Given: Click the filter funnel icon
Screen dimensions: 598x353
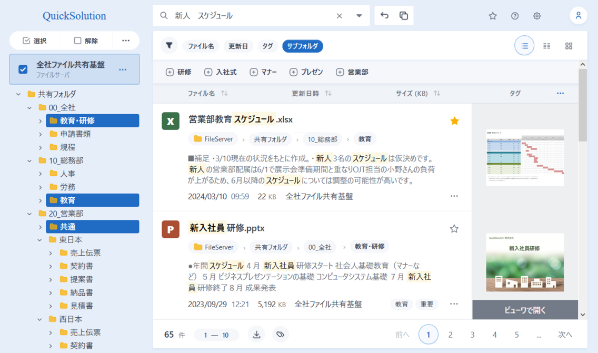Looking at the screenshot, I should 169,46.
